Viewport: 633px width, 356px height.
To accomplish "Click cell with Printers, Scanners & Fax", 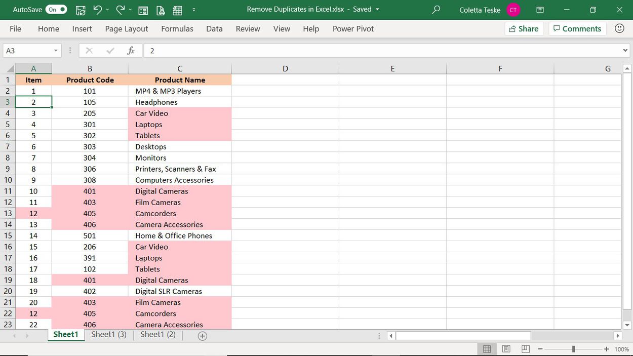I will 180,169.
